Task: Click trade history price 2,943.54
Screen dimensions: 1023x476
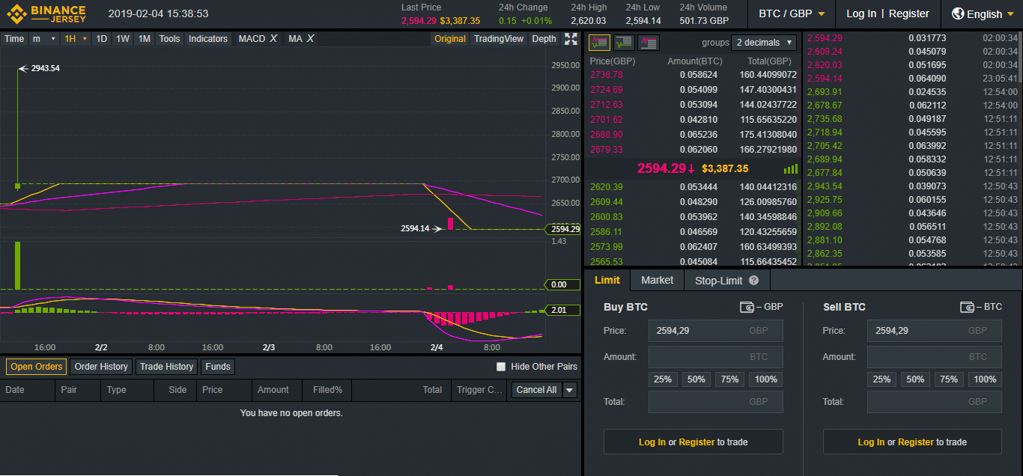Action: coord(825,186)
